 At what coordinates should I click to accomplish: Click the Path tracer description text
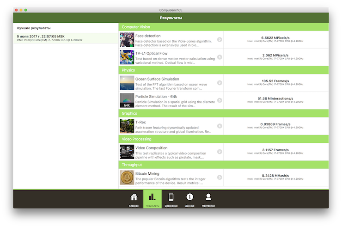coord(173,129)
